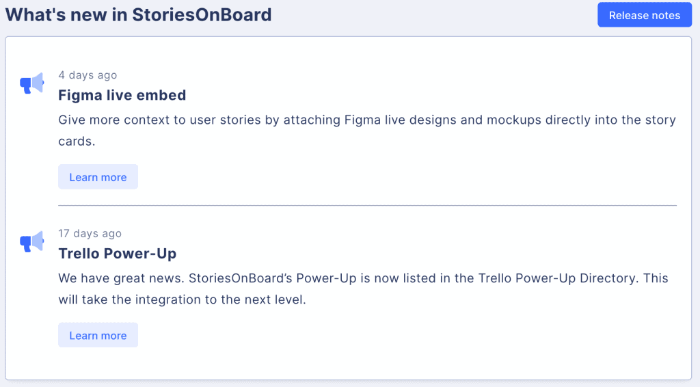Viewport: 700px width, 387px height.
Task: Open the Release notes button
Action: point(645,15)
